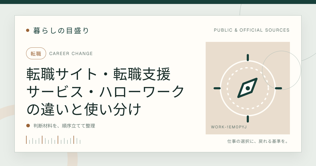
Task: Click the compass right tick mark
Action: (278, 88)
